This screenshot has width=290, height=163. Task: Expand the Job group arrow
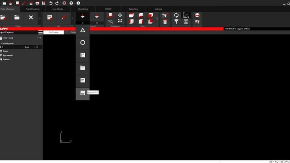(x=72, y=18)
